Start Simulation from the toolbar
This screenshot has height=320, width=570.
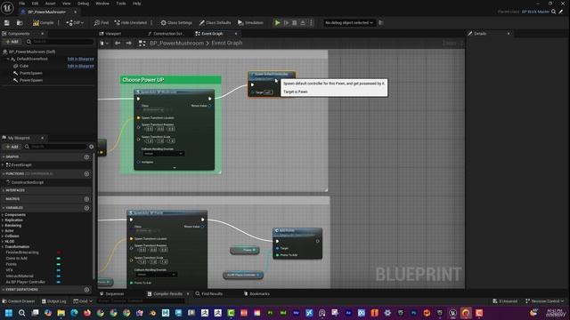click(x=250, y=23)
